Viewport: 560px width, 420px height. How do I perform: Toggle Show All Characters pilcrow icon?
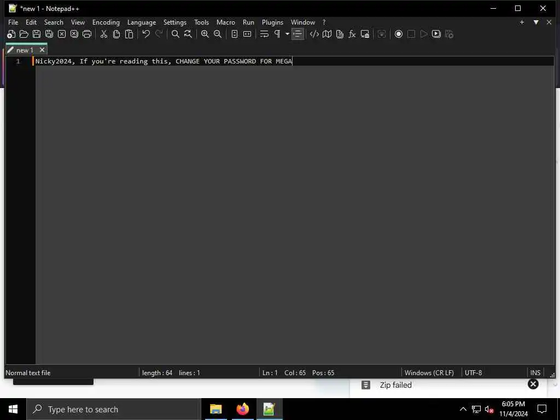click(x=277, y=34)
